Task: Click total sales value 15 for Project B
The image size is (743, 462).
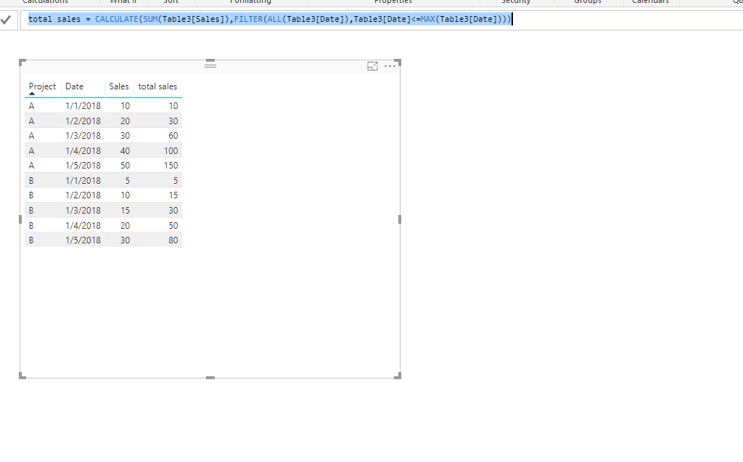Action: (x=173, y=195)
